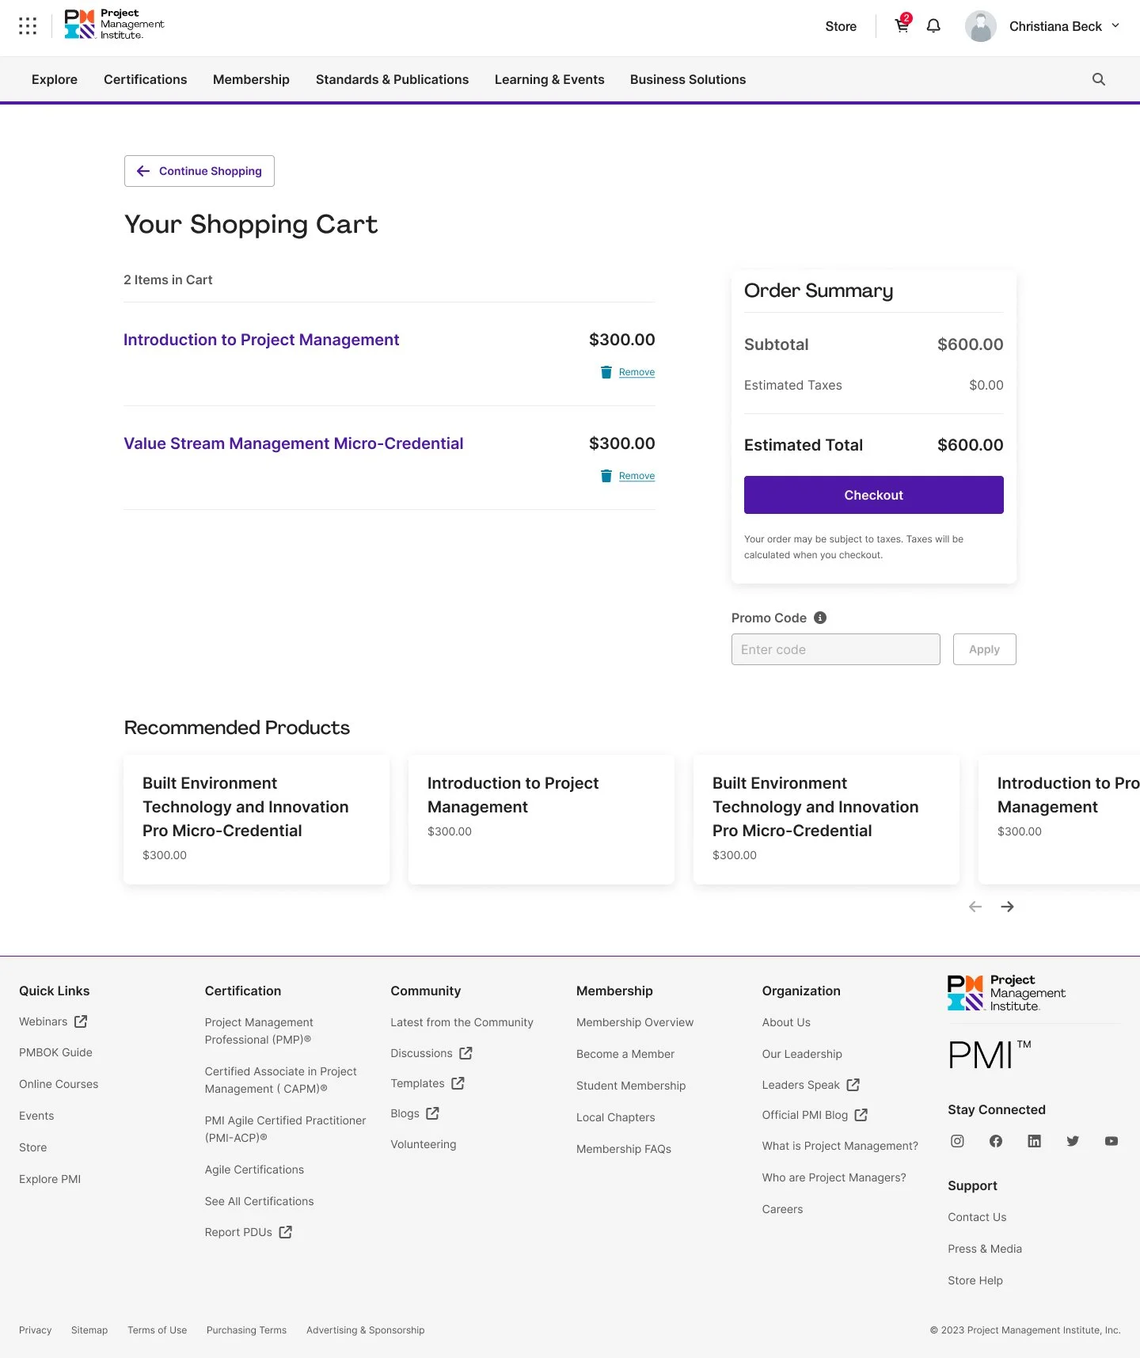The height and width of the screenshot is (1358, 1140).
Task: Open Latest from the Community link
Action: click(x=462, y=1022)
